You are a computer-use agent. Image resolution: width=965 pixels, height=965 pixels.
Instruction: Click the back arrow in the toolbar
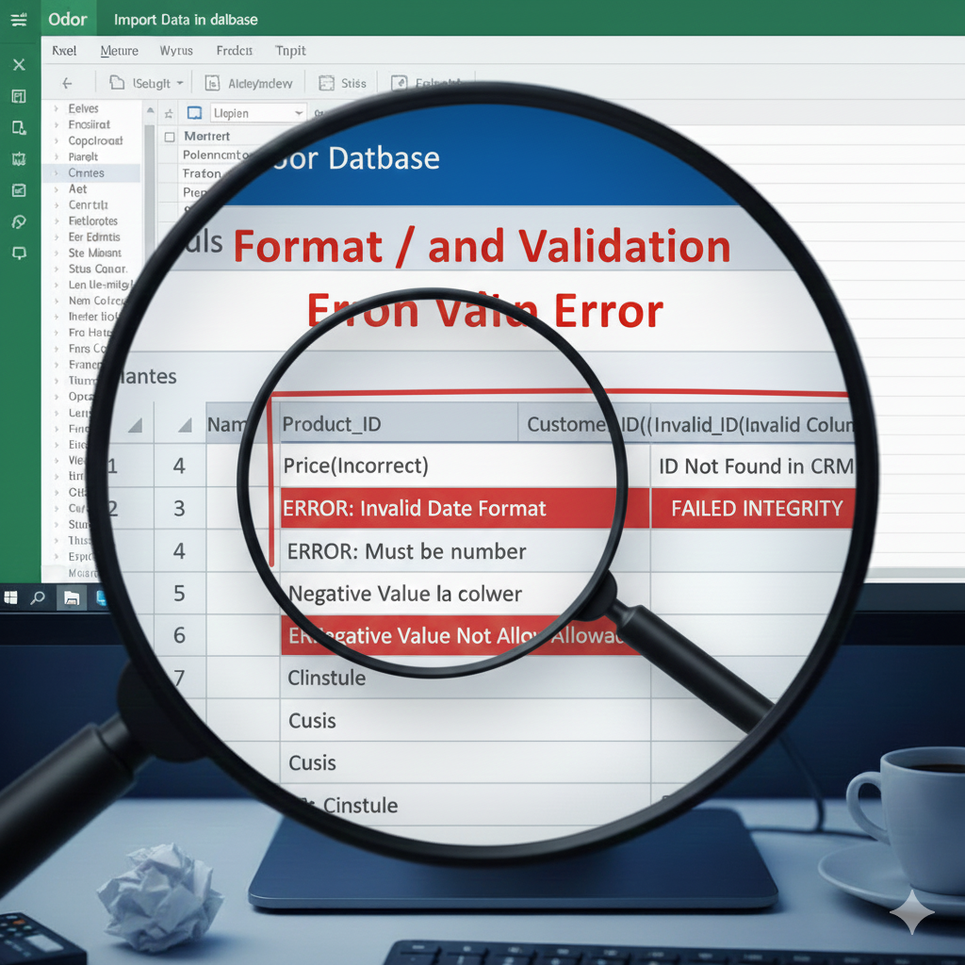pyautogui.click(x=67, y=83)
